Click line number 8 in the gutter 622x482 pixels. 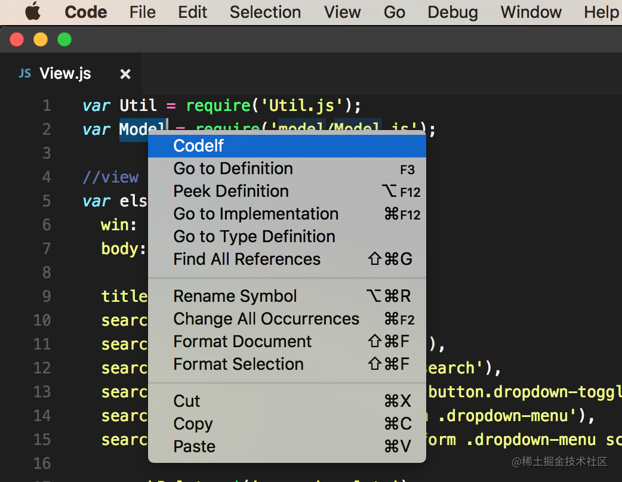coord(47,272)
